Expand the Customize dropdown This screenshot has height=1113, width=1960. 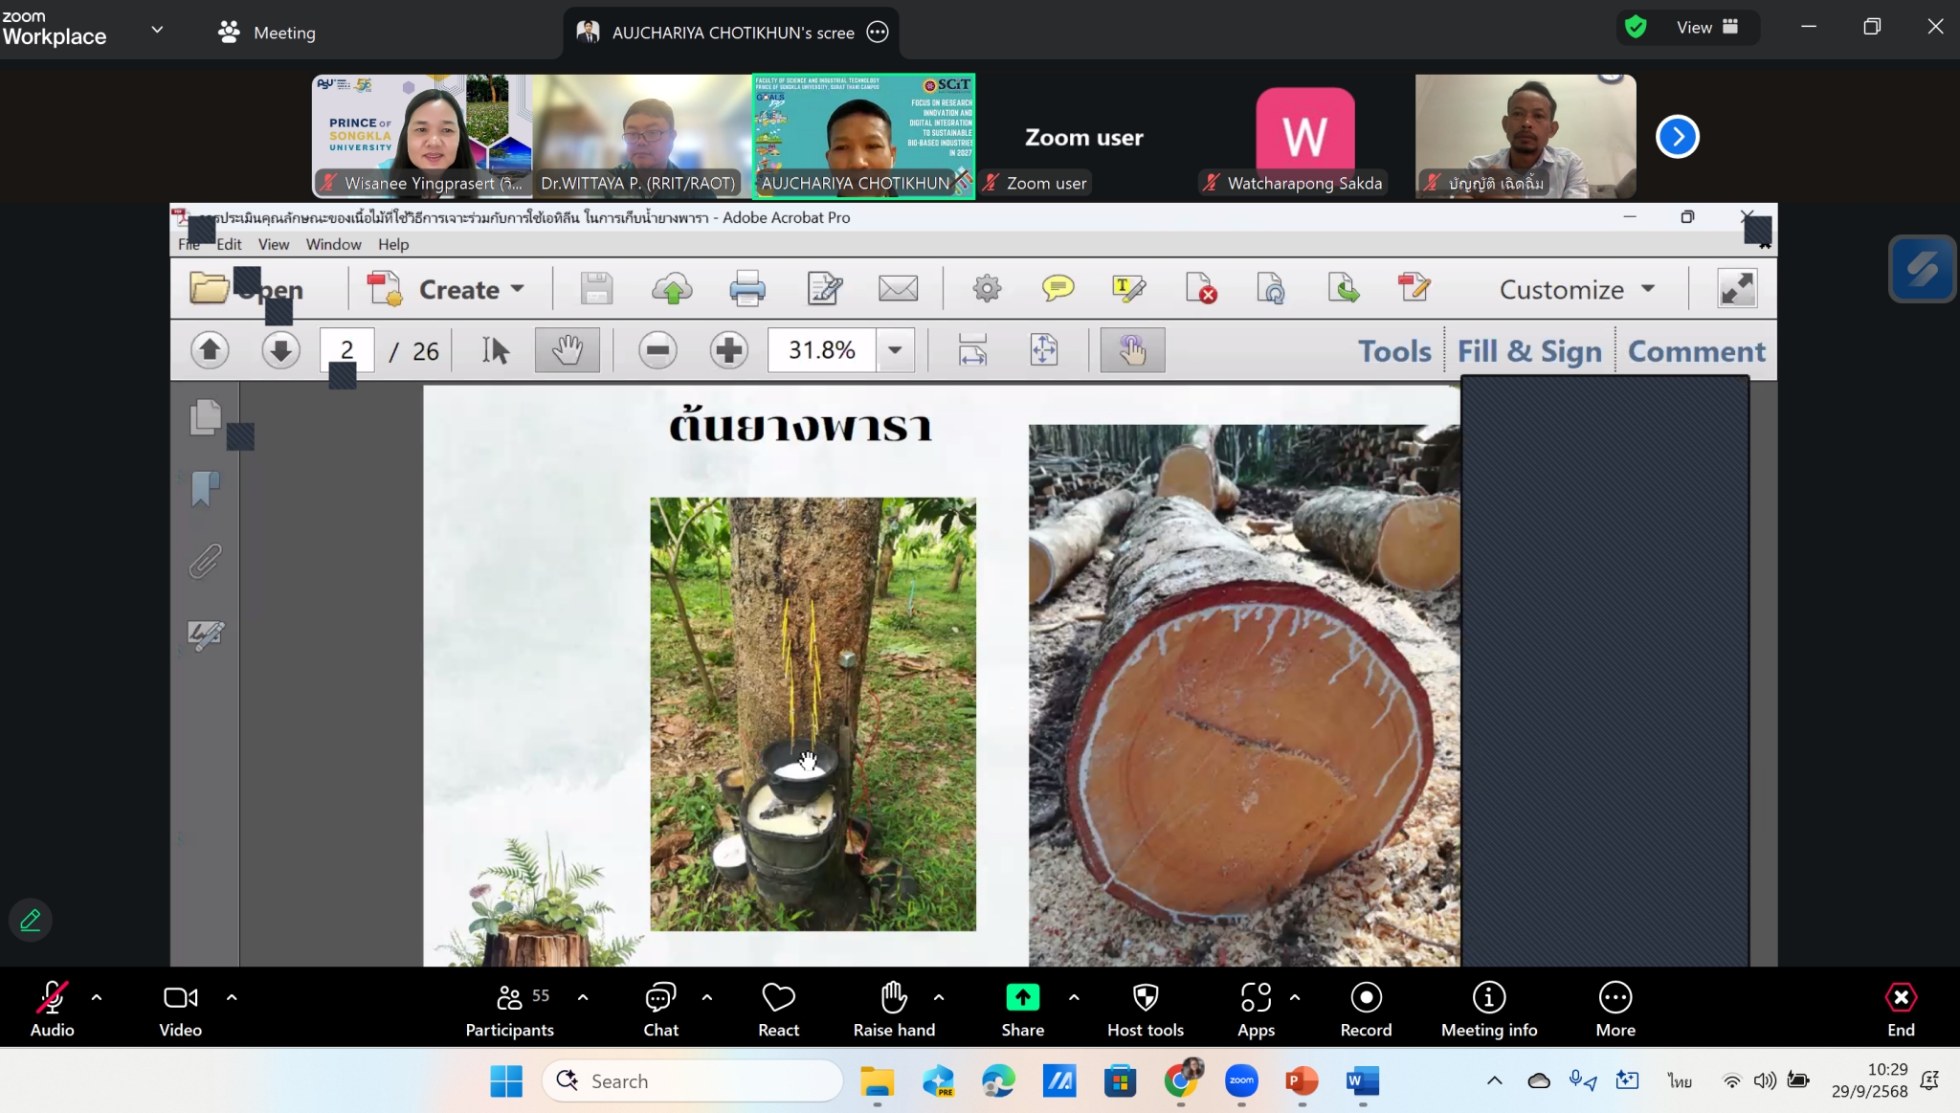1576,289
